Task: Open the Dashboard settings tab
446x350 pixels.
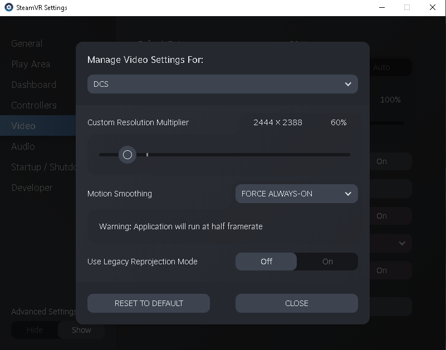Action: point(33,85)
